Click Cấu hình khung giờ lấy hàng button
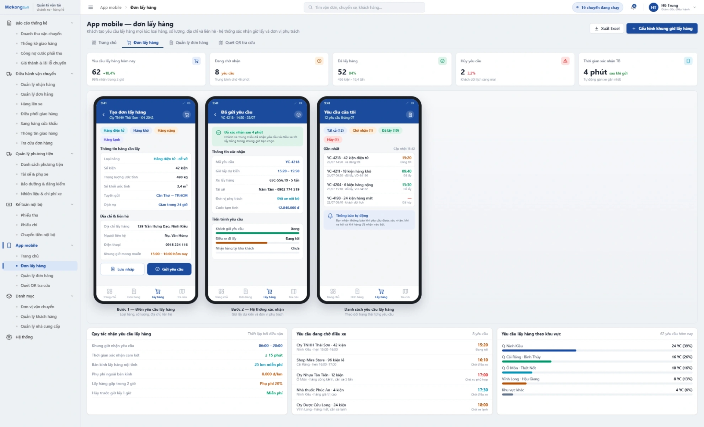The image size is (704, 427). (x=662, y=29)
